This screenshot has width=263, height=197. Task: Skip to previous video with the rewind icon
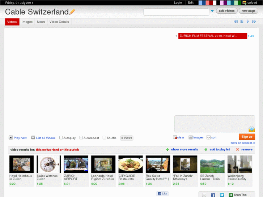tap(236, 21)
